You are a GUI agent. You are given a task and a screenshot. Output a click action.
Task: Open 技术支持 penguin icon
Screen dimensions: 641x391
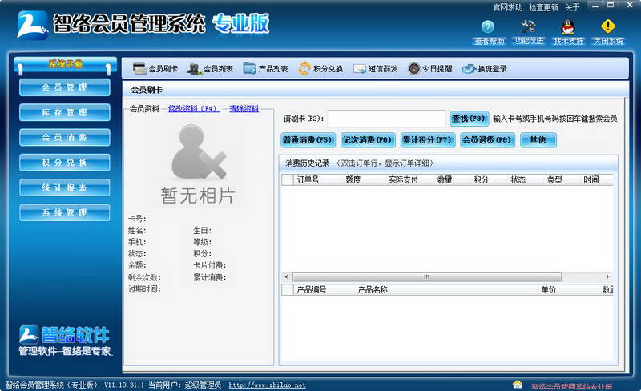tap(568, 27)
